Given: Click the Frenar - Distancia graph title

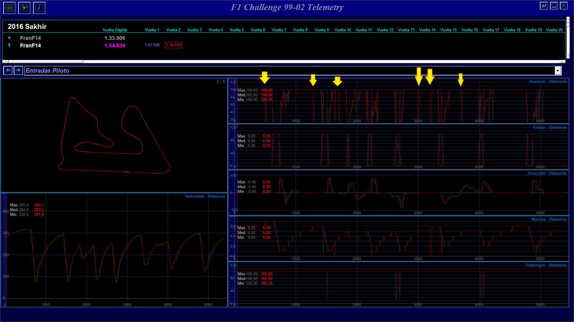Looking at the screenshot, I should click(550, 127).
